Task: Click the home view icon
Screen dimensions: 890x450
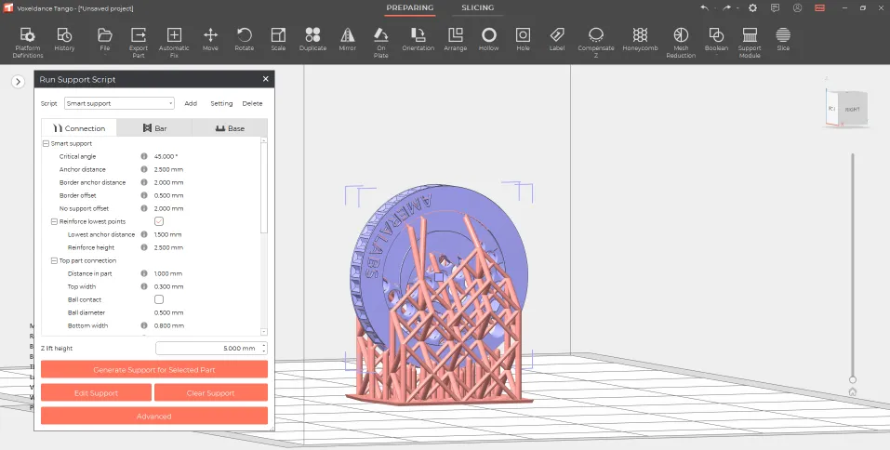Action: 853,391
